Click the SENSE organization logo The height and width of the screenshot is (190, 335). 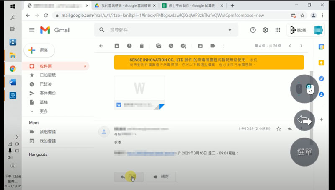click(x=298, y=30)
